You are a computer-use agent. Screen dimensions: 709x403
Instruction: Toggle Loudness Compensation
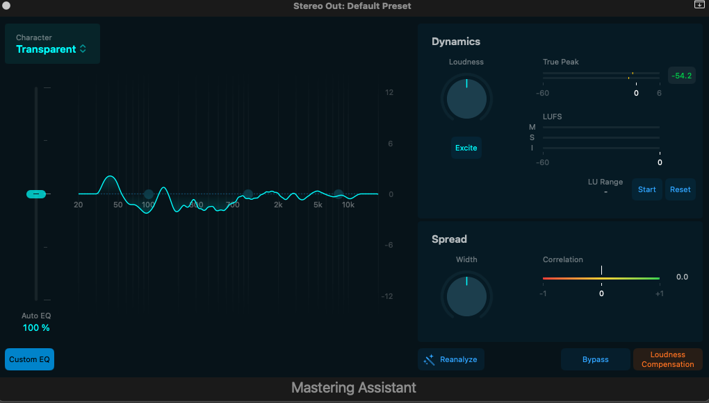(x=668, y=359)
